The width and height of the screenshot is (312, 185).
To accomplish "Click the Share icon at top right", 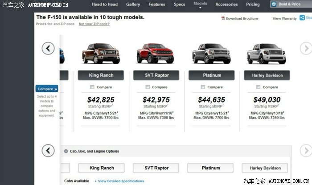I will pyautogui.click(x=303, y=18).
